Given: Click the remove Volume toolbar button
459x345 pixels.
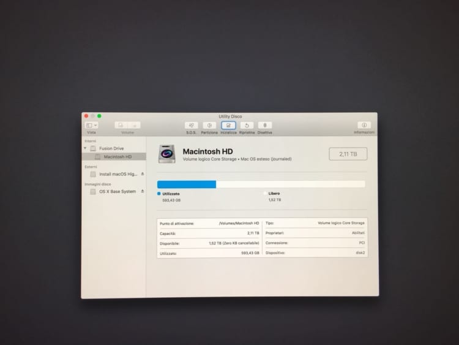Looking at the screenshot, I should point(134,125).
